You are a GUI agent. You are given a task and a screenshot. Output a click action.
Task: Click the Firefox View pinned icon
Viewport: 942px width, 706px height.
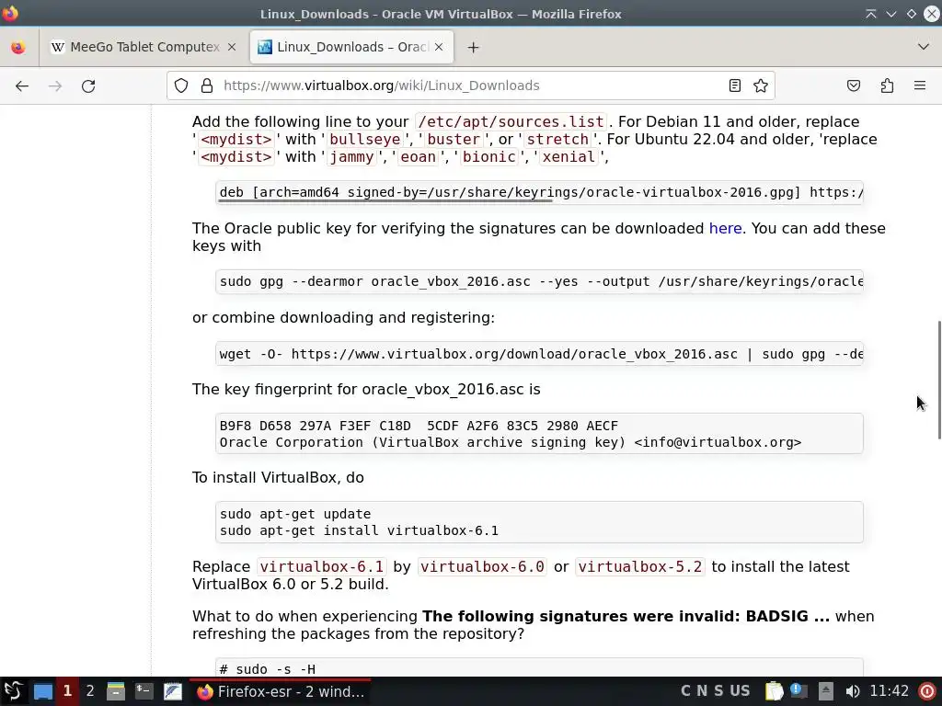(18, 47)
